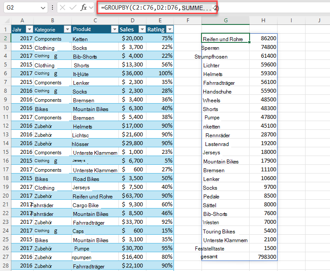Screen dimensions: 330x271
Task: Click the Select All corner triangle
Action: [7, 21]
